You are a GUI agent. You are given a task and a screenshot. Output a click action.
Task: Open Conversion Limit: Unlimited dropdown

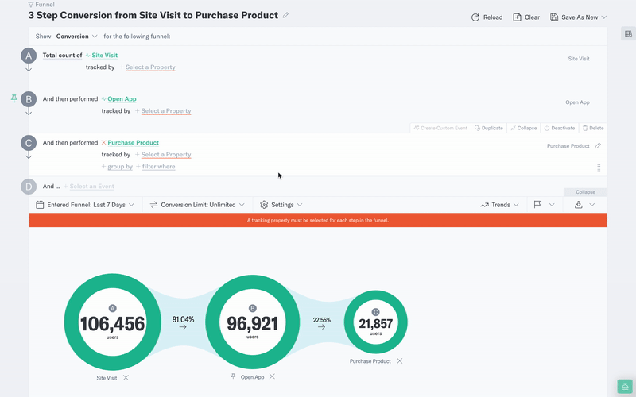[197, 205]
